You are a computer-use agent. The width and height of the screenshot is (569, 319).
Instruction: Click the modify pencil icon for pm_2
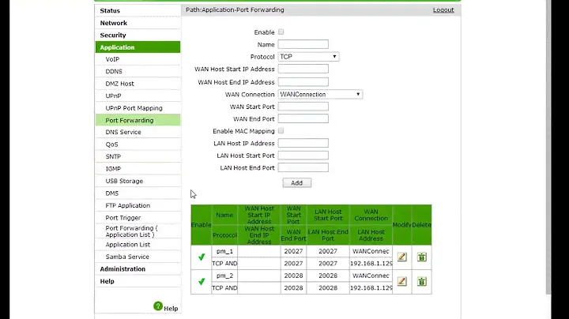[401, 281]
